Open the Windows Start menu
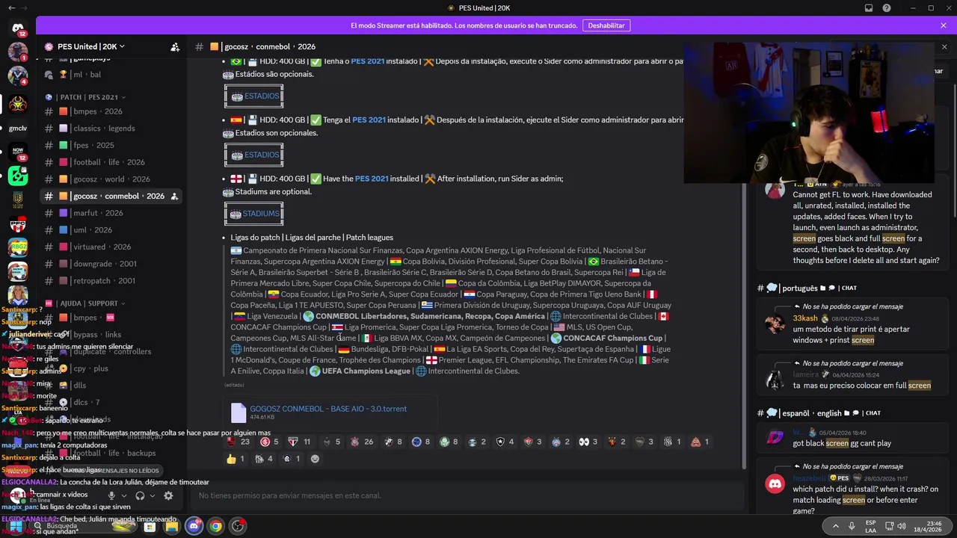The width and height of the screenshot is (957, 538). [15, 526]
